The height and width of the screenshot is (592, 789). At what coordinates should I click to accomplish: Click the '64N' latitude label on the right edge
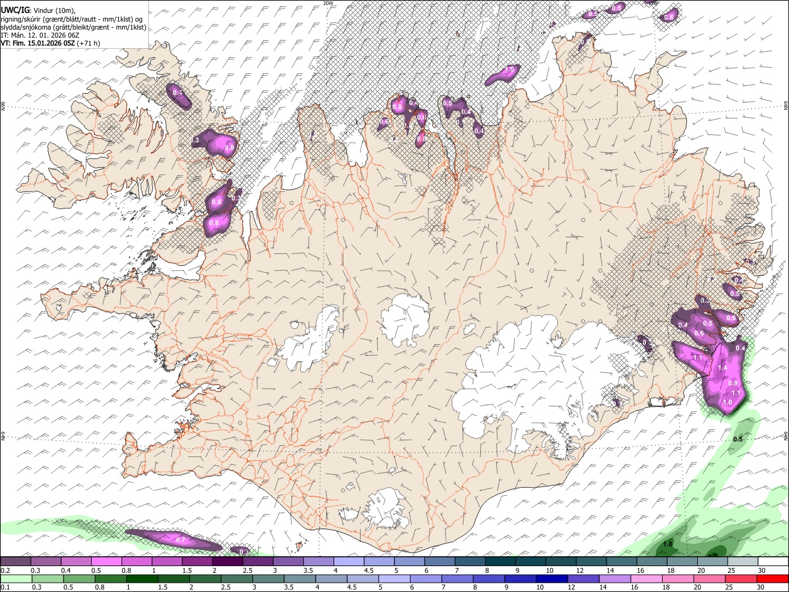786,435
